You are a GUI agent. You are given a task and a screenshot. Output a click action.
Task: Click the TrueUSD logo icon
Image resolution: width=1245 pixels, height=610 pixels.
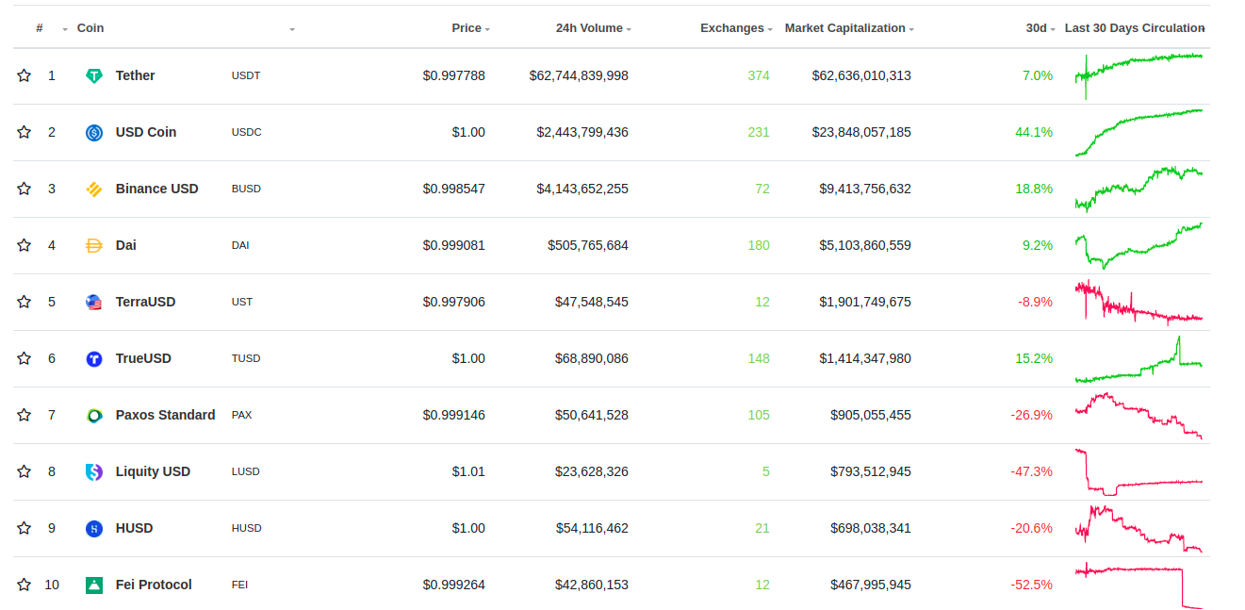pos(94,358)
